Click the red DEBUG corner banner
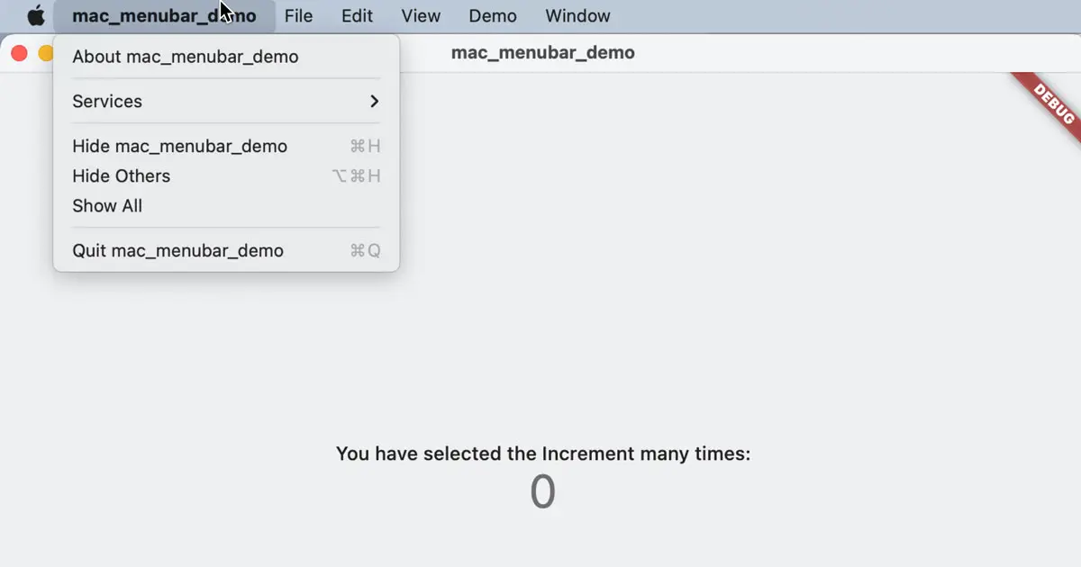This screenshot has width=1081, height=567. (1051, 103)
